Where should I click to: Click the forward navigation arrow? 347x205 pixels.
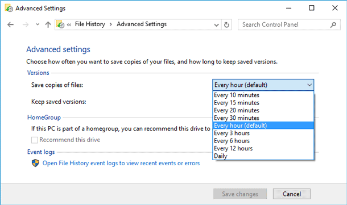tap(26, 24)
